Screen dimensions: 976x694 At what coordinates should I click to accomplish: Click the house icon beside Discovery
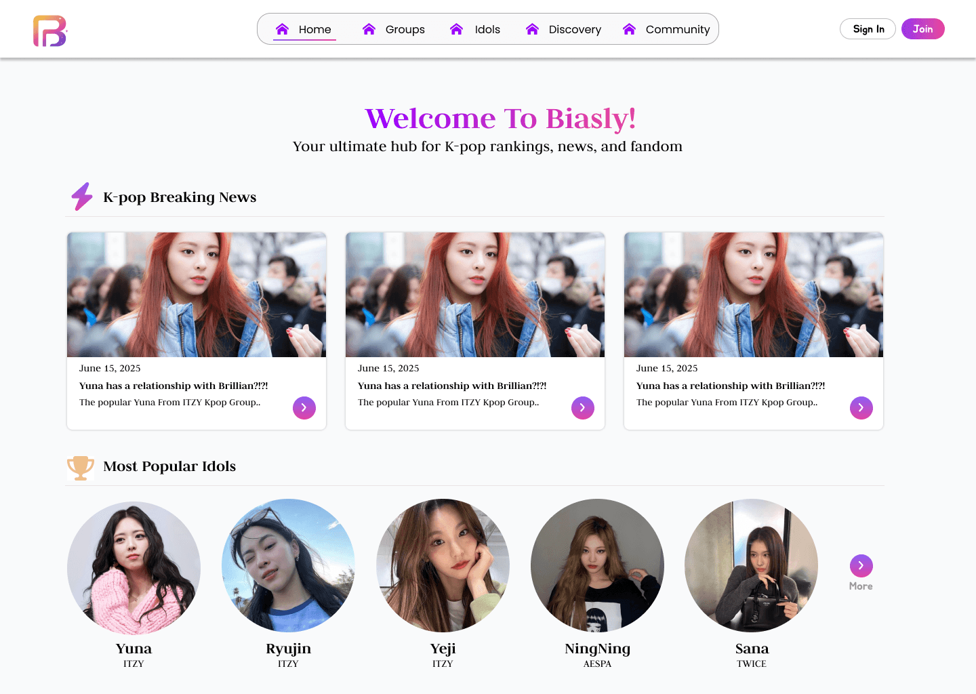532,29
